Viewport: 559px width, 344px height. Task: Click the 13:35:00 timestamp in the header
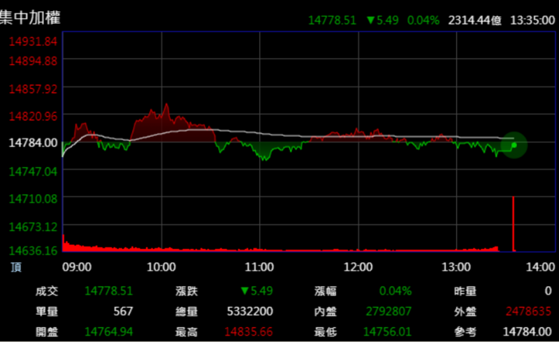[x=532, y=20]
